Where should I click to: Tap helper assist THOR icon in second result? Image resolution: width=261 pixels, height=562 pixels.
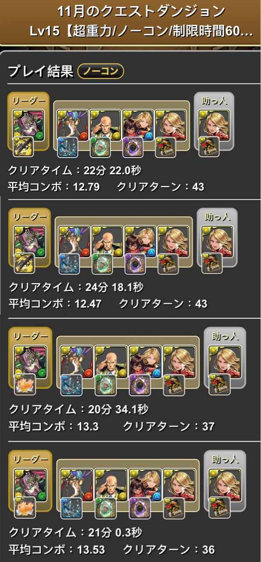[212, 264]
